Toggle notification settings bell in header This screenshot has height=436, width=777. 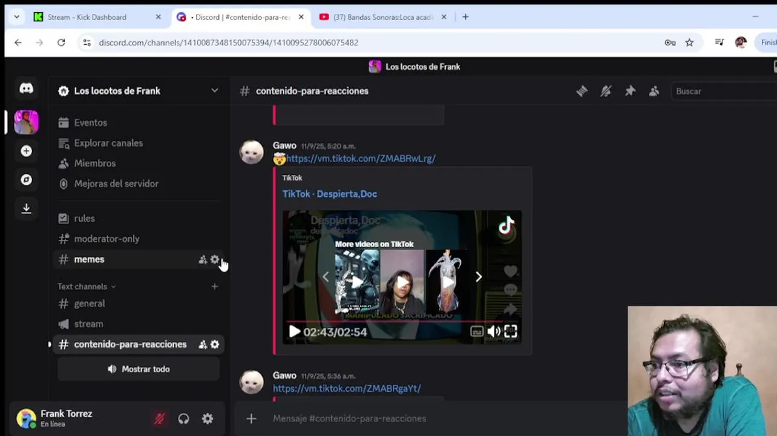[606, 91]
